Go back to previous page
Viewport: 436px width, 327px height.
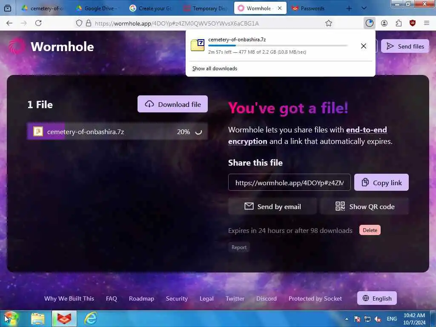point(9,23)
